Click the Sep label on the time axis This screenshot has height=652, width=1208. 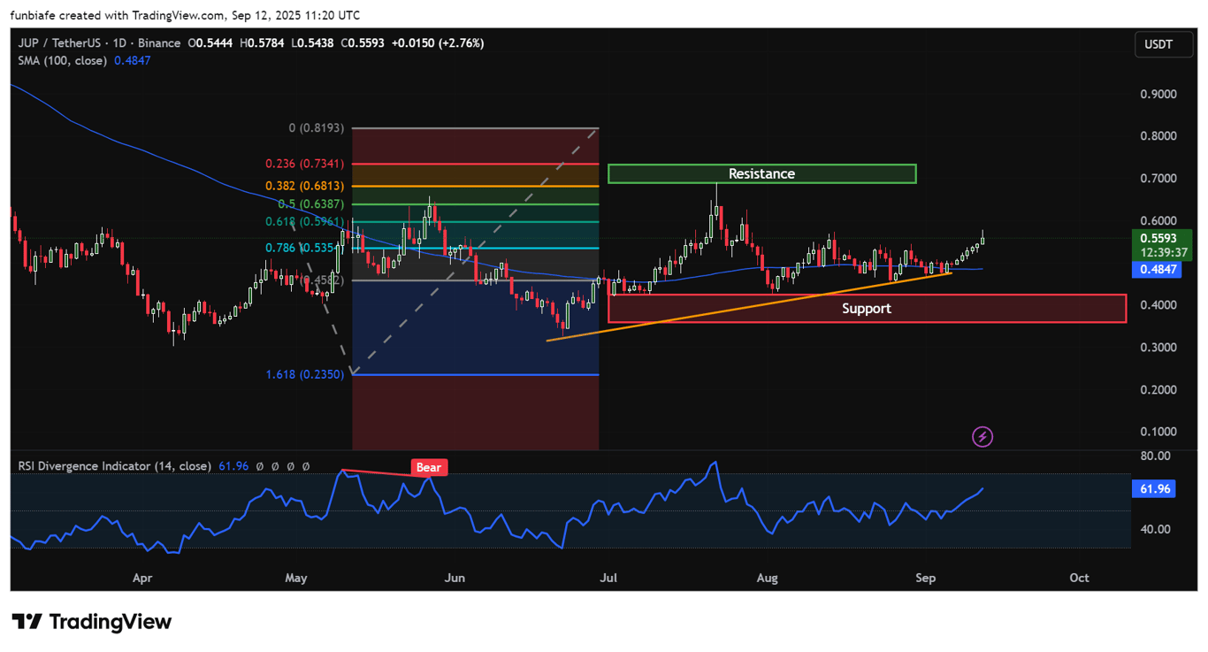tap(925, 578)
